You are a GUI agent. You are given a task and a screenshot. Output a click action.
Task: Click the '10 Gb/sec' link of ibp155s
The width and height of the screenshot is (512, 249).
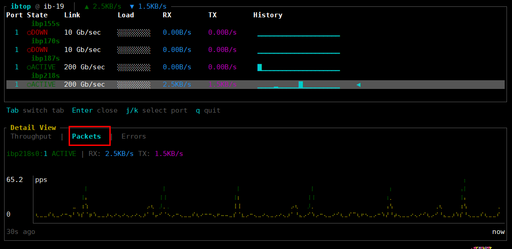point(83,32)
